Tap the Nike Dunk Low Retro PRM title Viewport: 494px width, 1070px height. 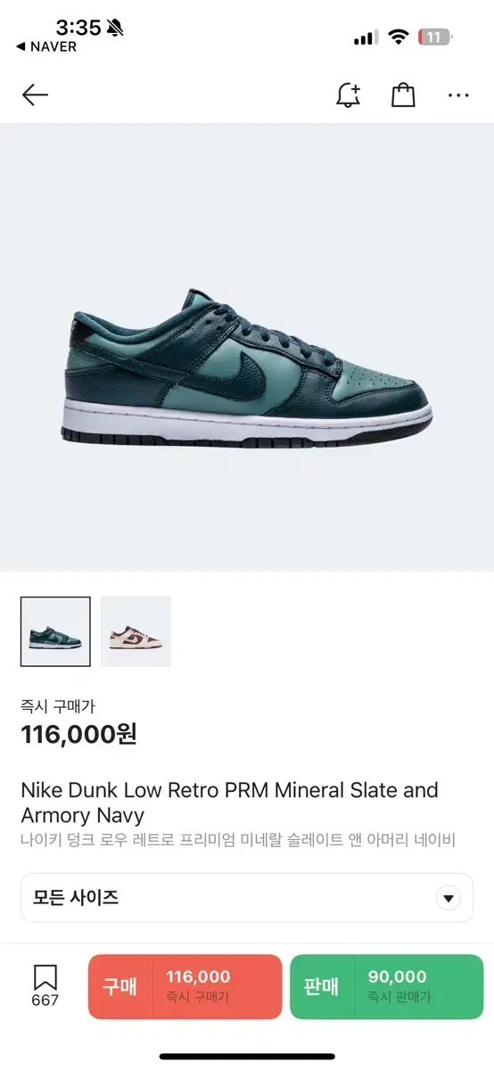(x=230, y=802)
